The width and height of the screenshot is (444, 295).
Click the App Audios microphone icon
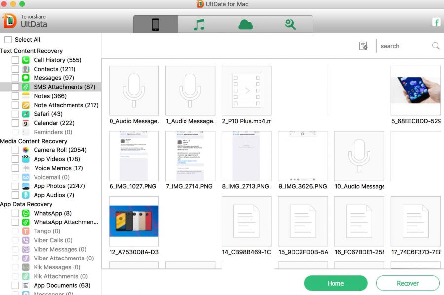(x=26, y=195)
